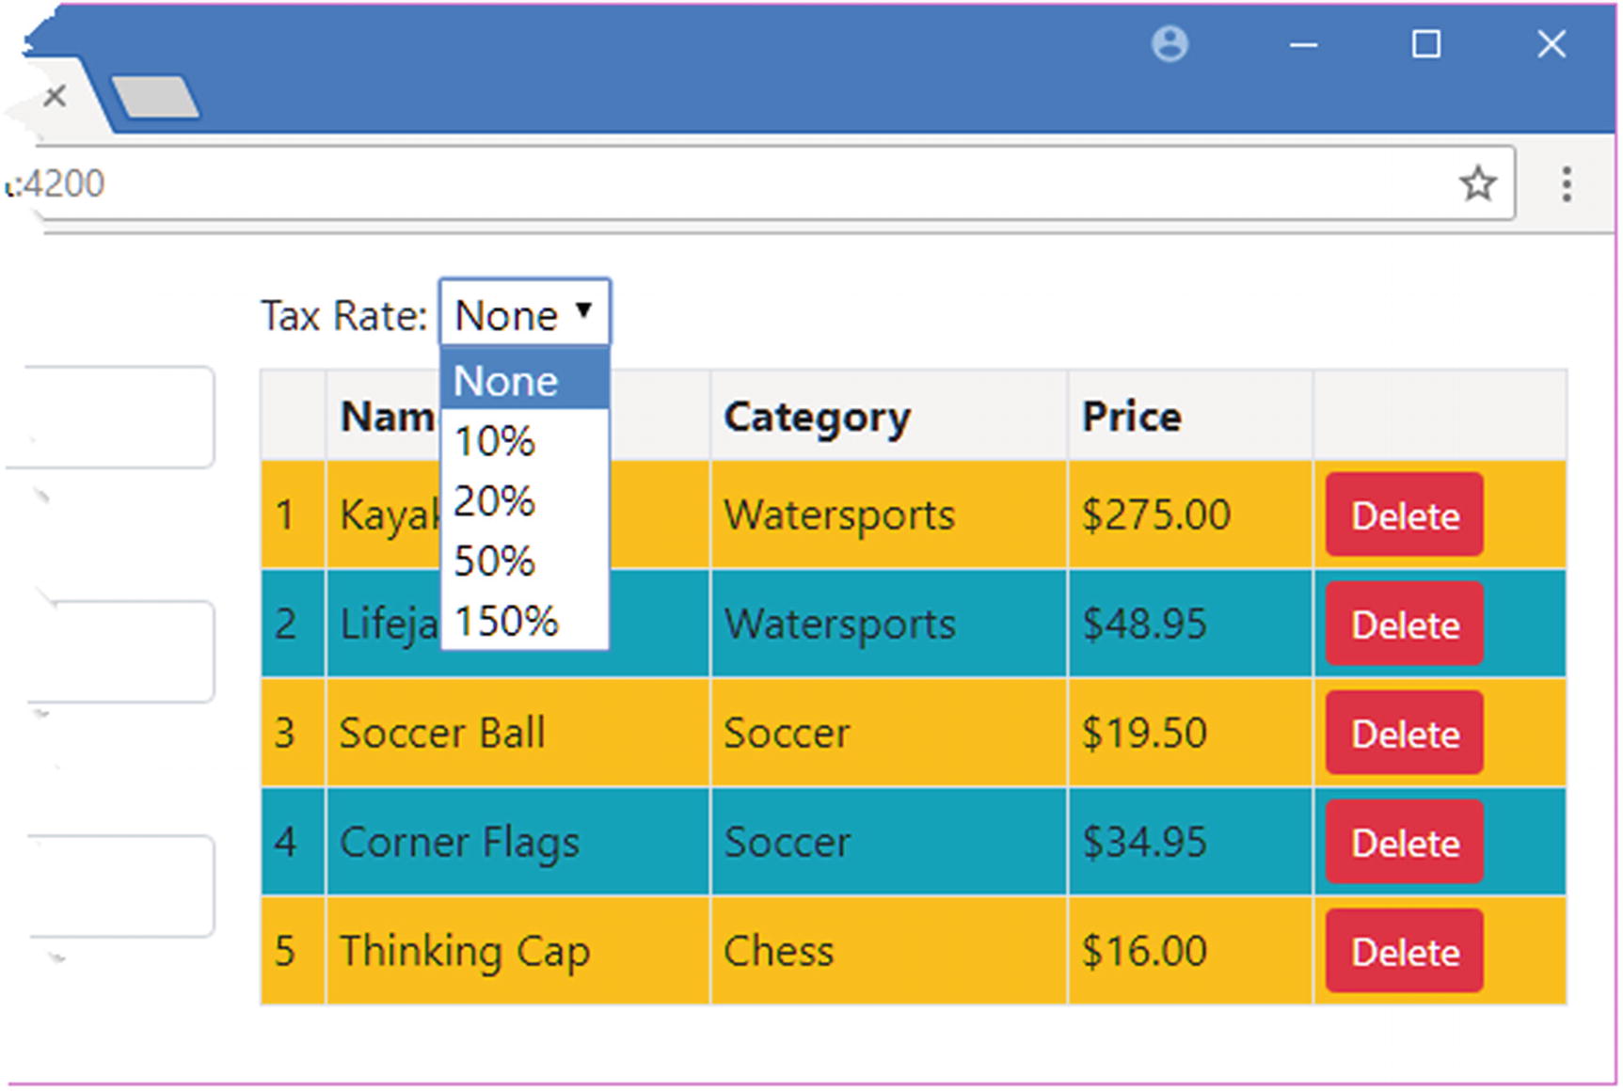Open the Chrome three-dot menu

(x=1566, y=184)
